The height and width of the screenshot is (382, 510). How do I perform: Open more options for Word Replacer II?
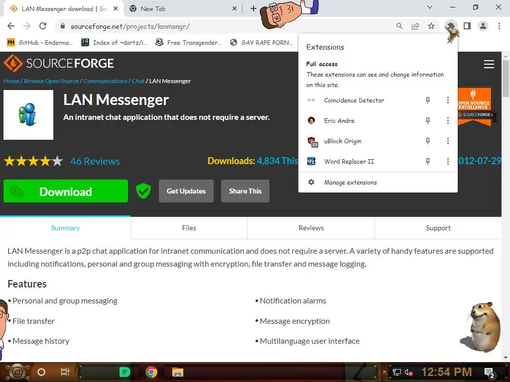(x=448, y=162)
